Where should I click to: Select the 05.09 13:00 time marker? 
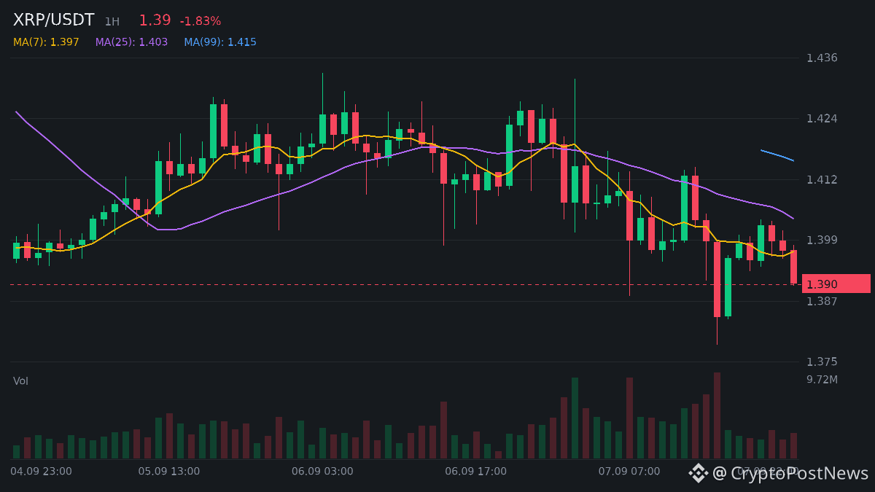[169, 472]
